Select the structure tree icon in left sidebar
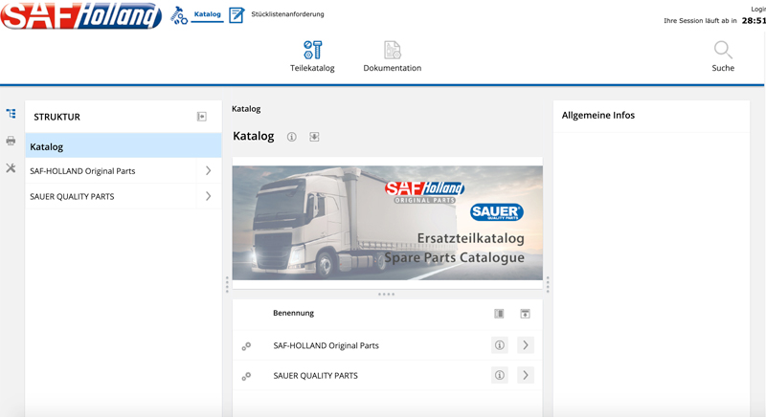This screenshot has width=766, height=417. [11, 114]
